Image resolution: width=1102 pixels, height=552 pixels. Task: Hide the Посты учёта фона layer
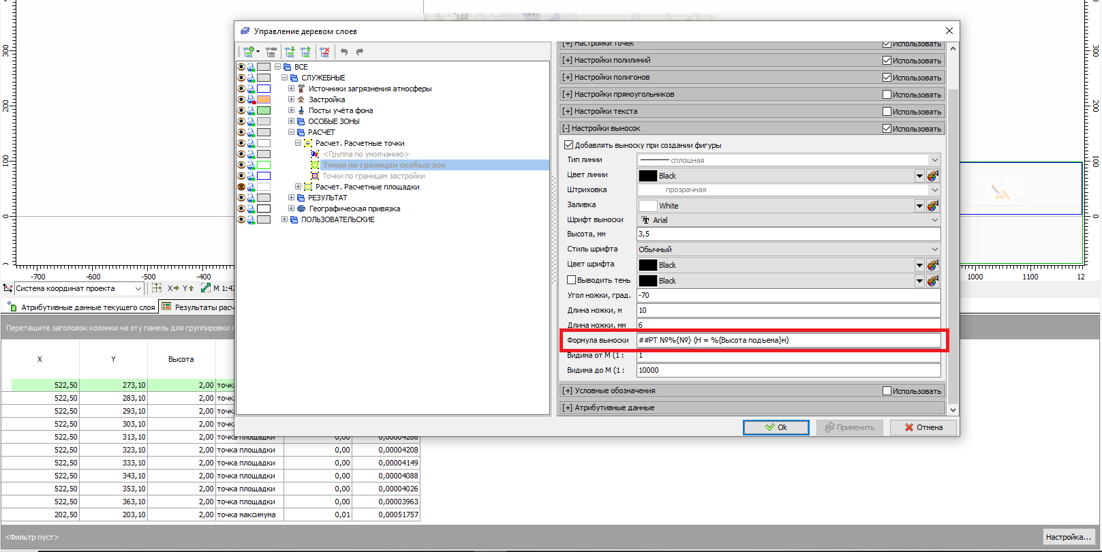coord(241,110)
